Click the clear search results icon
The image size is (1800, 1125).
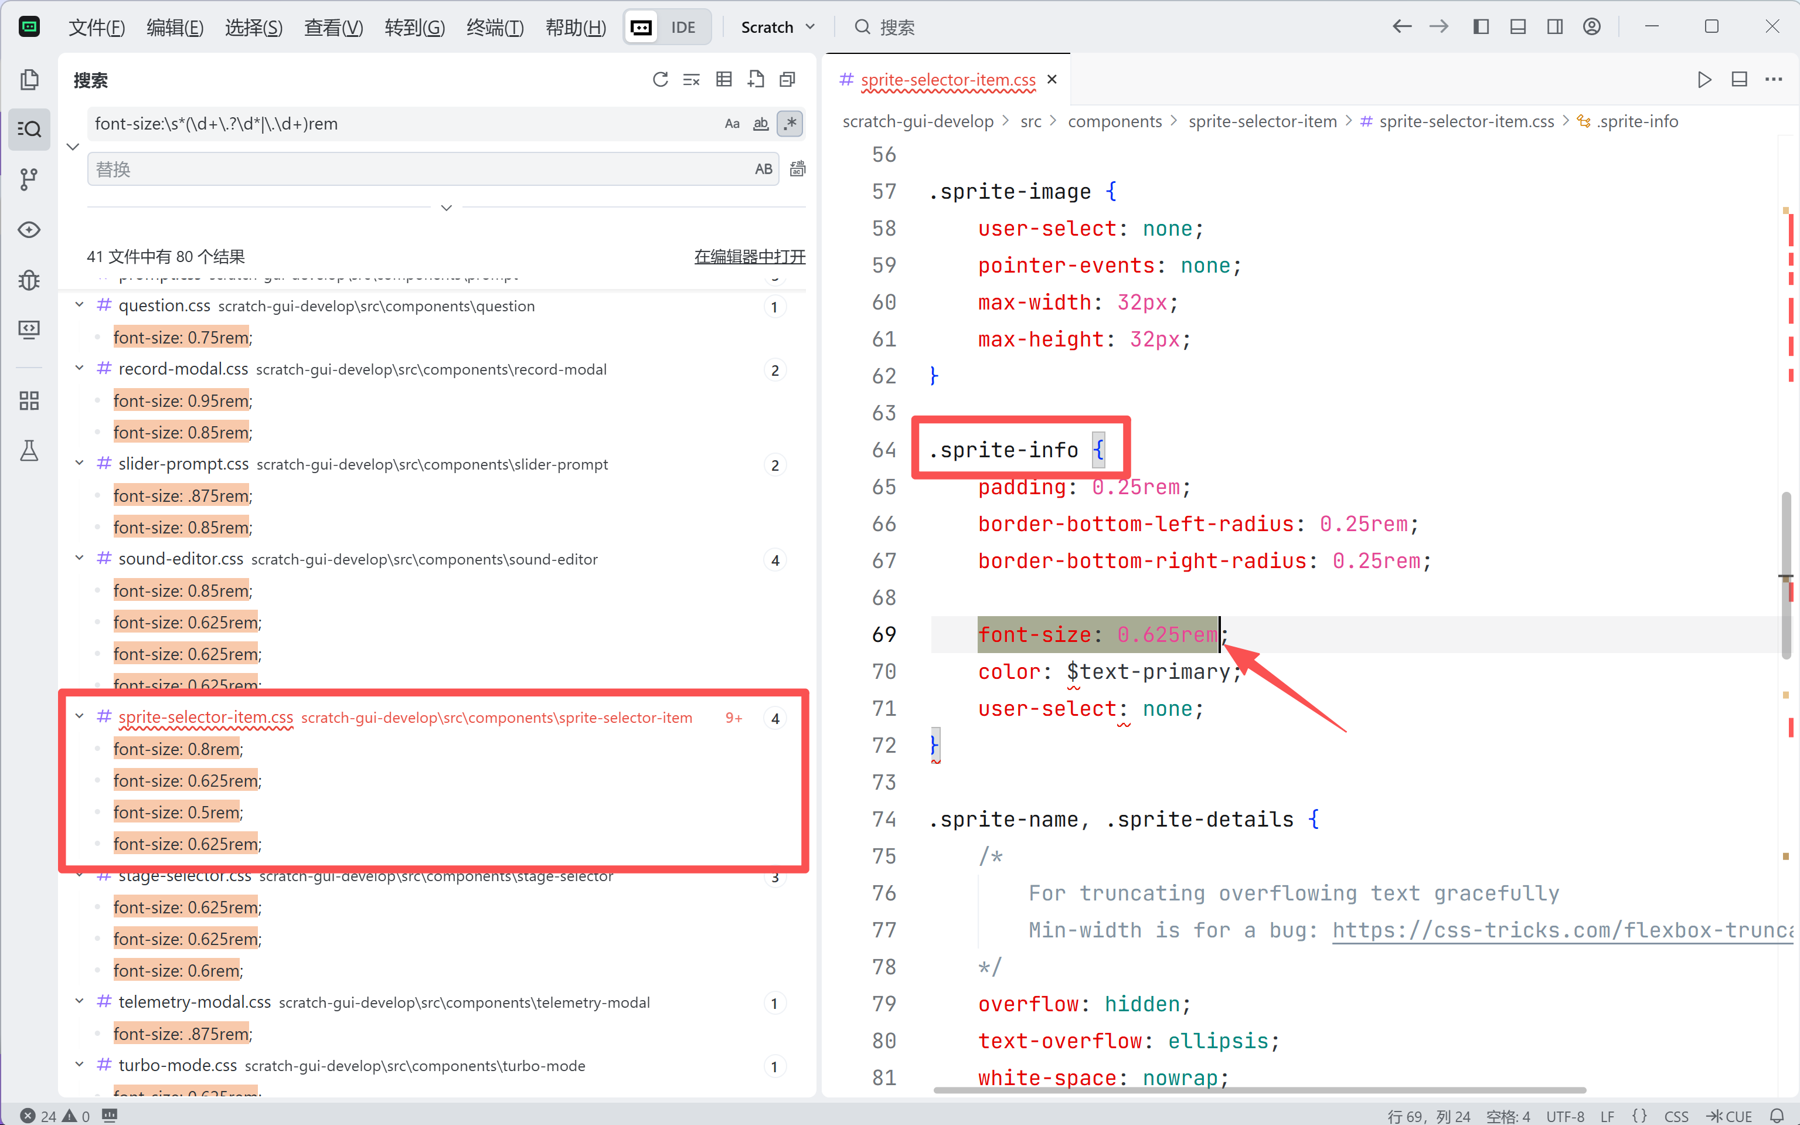tap(692, 80)
